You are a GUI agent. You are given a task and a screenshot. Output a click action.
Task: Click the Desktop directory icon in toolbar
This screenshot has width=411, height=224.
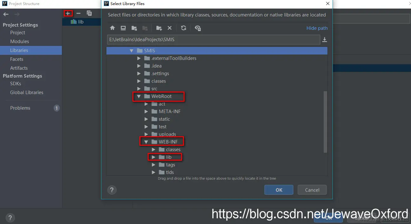click(x=123, y=28)
